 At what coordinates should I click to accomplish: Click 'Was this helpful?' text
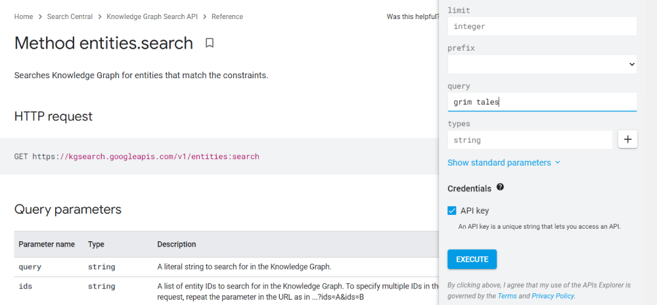click(x=413, y=16)
